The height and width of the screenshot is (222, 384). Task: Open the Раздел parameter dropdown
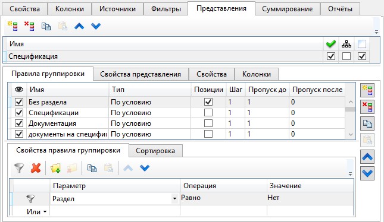[x=174, y=199]
